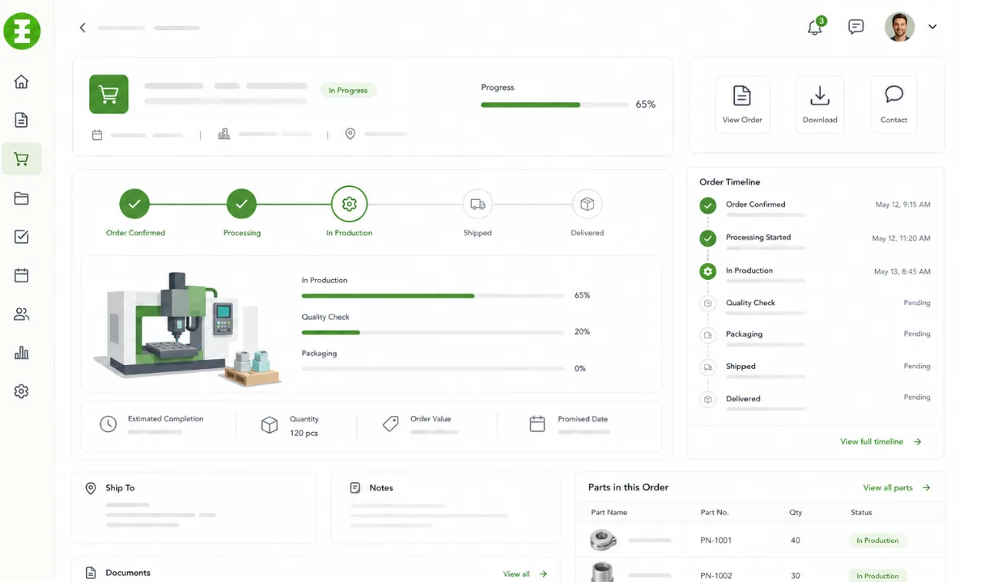The width and height of the screenshot is (981, 582).
Task: Click the Notes icon
Action: [355, 488]
